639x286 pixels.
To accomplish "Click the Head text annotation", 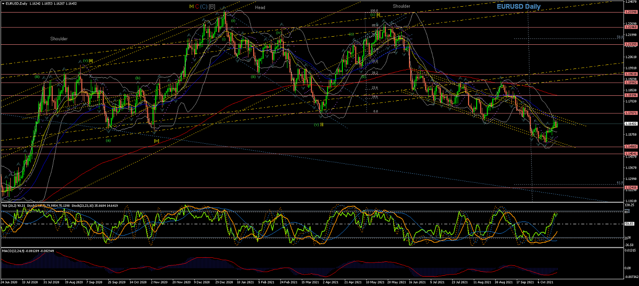I will pyautogui.click(x=260, y=8).
